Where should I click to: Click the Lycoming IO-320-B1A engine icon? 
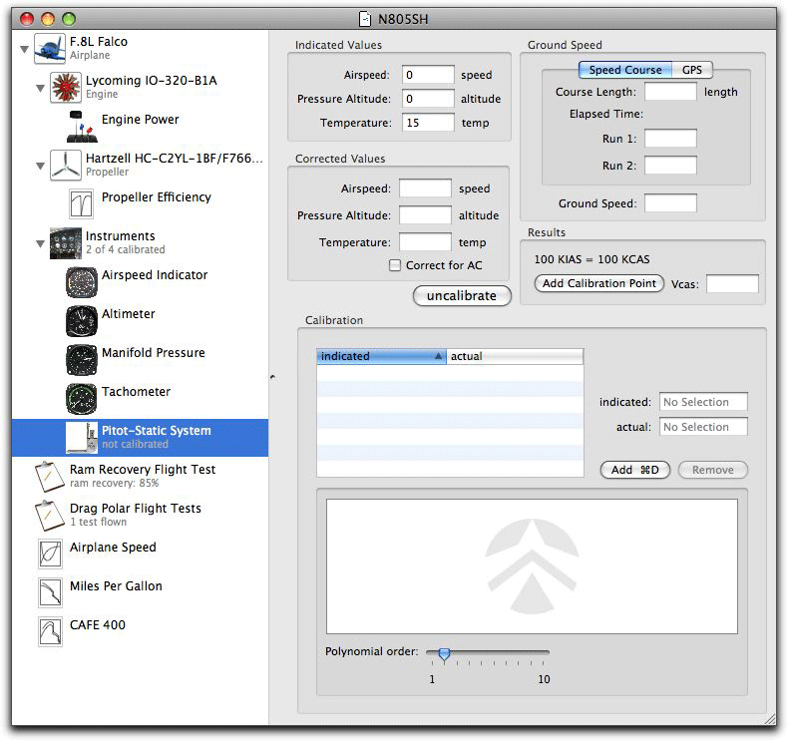tap(65, 87)
